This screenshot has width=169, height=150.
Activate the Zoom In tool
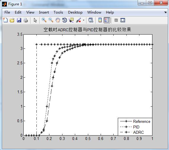click(44, 20)
